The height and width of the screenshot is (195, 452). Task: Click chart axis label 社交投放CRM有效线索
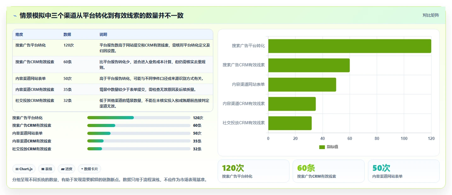[x=243, y=123]
